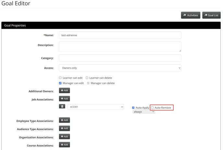Enable the Learner can edit checkbox
The height and width of the screenshot is (150, 223).
coord(60,78)
